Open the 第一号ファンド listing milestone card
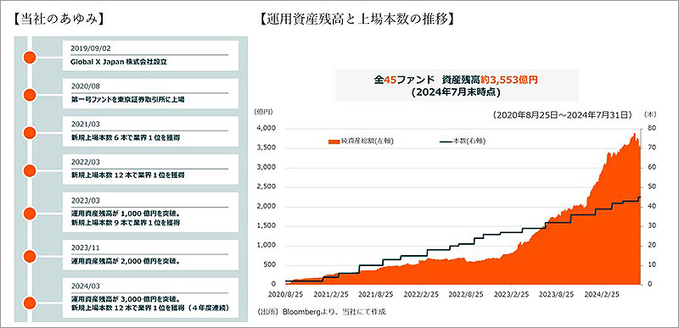 151,93
